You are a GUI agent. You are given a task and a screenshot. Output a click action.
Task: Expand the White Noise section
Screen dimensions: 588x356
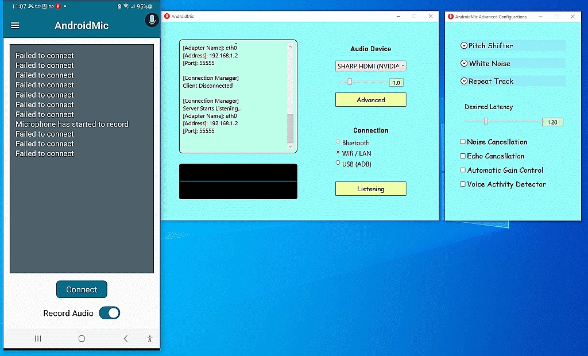coord(464,63)
